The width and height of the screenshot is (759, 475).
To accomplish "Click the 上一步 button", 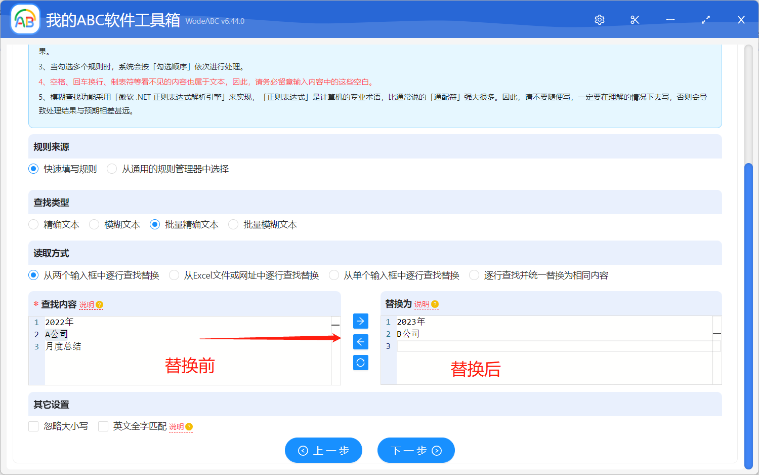I will (323, 450).
